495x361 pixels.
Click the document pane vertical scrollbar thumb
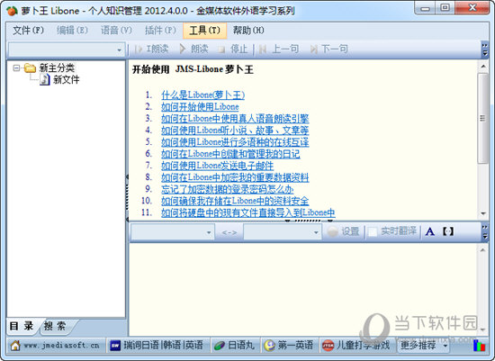point(483,119)
